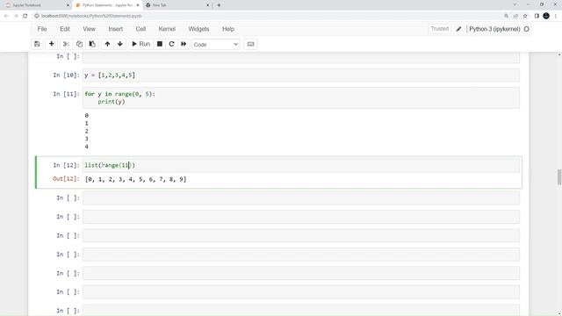This screenshot has width=562, height=316.
Task: Click the In [12]: prompt label
Action: click(x=67, y=165)
